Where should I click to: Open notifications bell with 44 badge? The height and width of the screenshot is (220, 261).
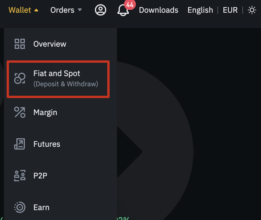tap(123, 10)
